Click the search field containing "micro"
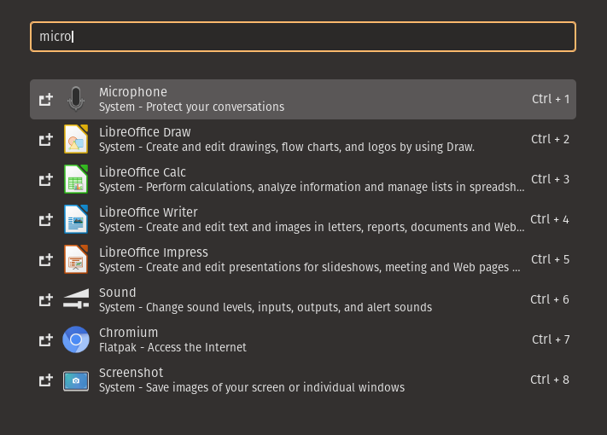This screenshot has height=435, width=607. pyautogui.click(x=303, y=37)
